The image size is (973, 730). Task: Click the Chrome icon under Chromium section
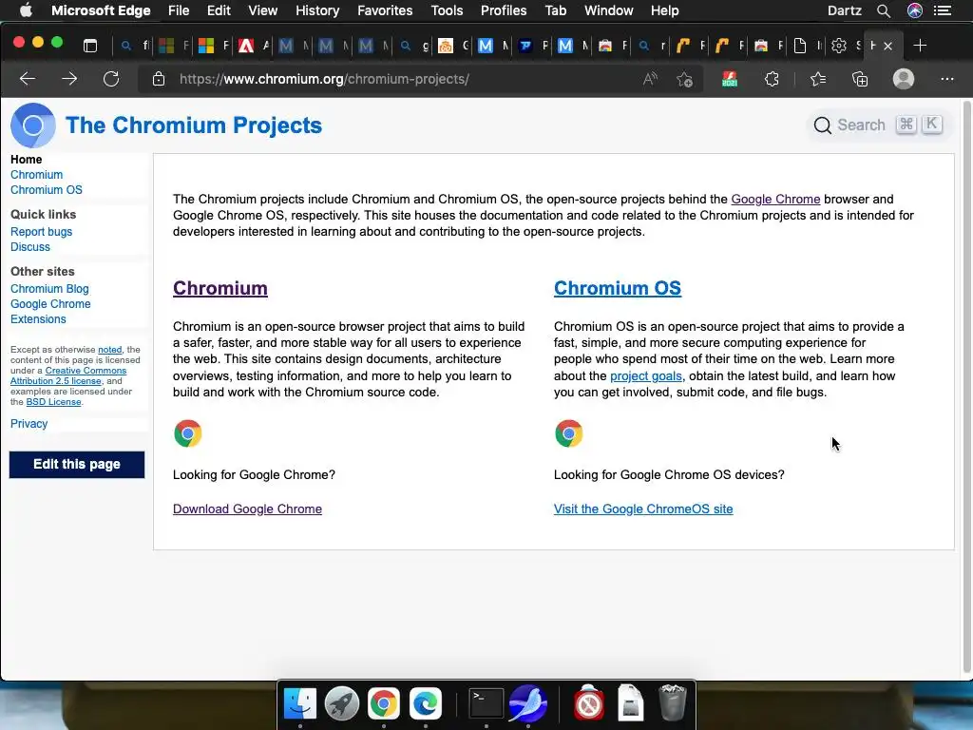coord(188,433)
